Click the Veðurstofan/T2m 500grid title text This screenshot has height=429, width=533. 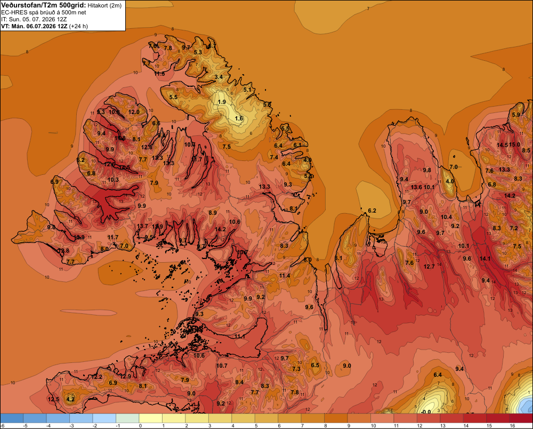tap(43, 5)
